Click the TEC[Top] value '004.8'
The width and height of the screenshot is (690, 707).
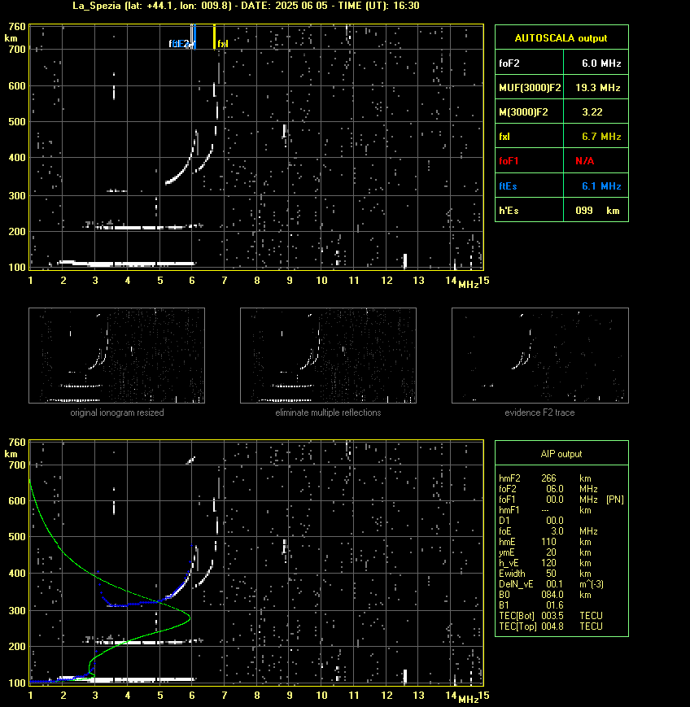coord(552,626)
